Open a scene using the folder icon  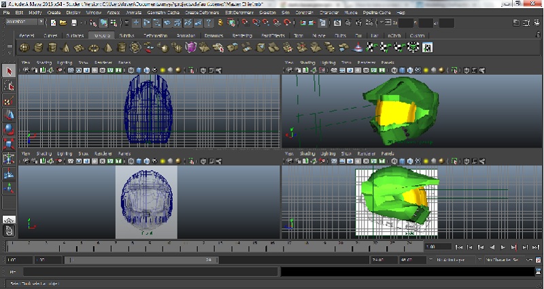click(x=63, y=23)
